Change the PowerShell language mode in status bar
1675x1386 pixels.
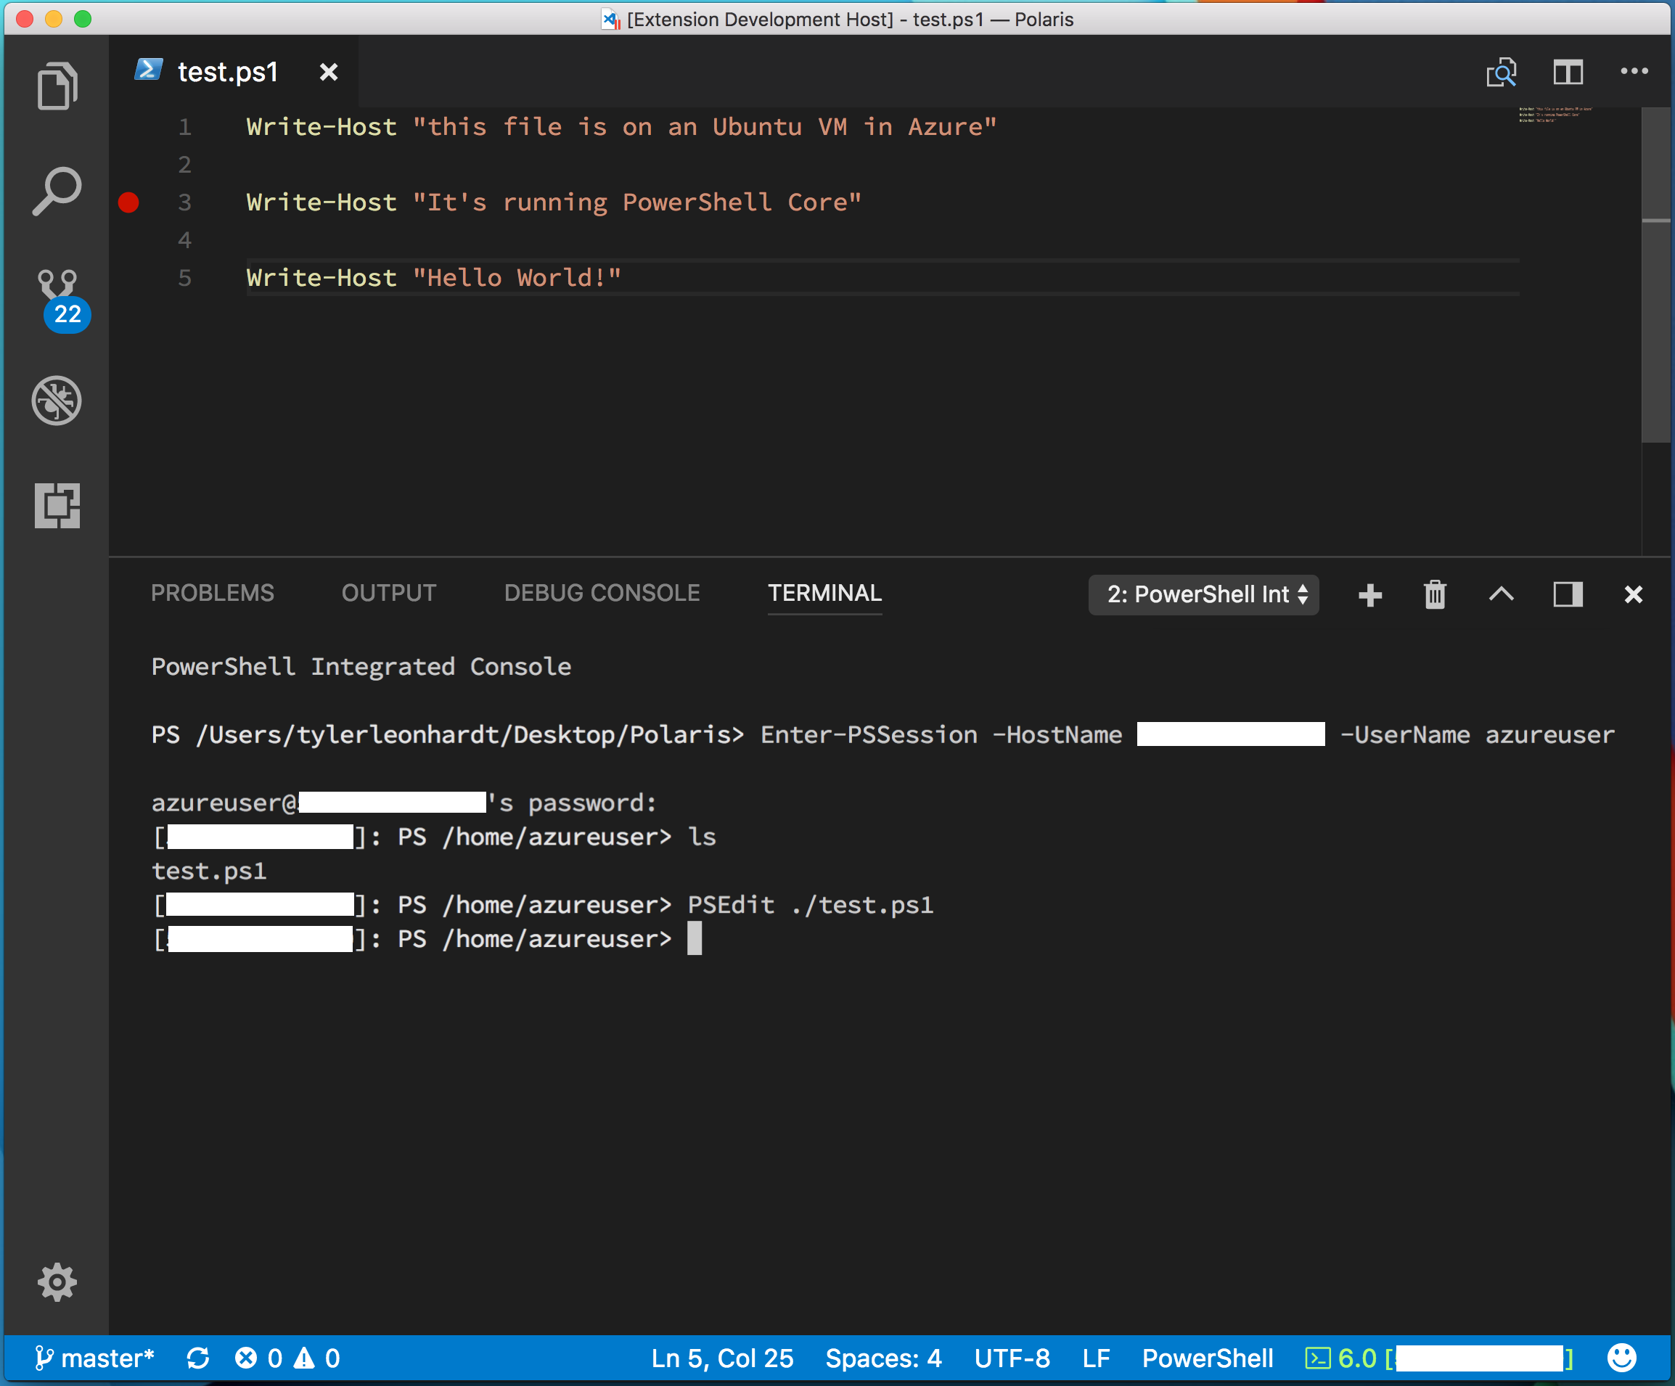1207,1357
